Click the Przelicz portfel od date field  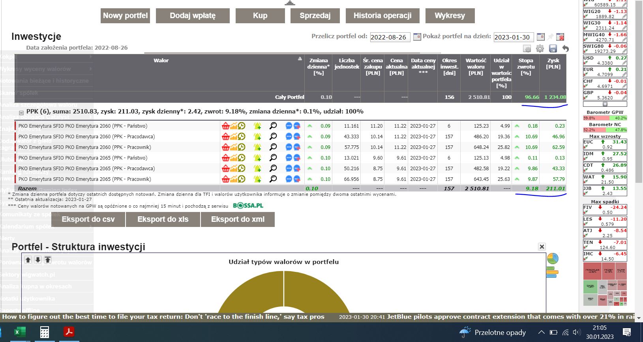(x=390, y=37)
